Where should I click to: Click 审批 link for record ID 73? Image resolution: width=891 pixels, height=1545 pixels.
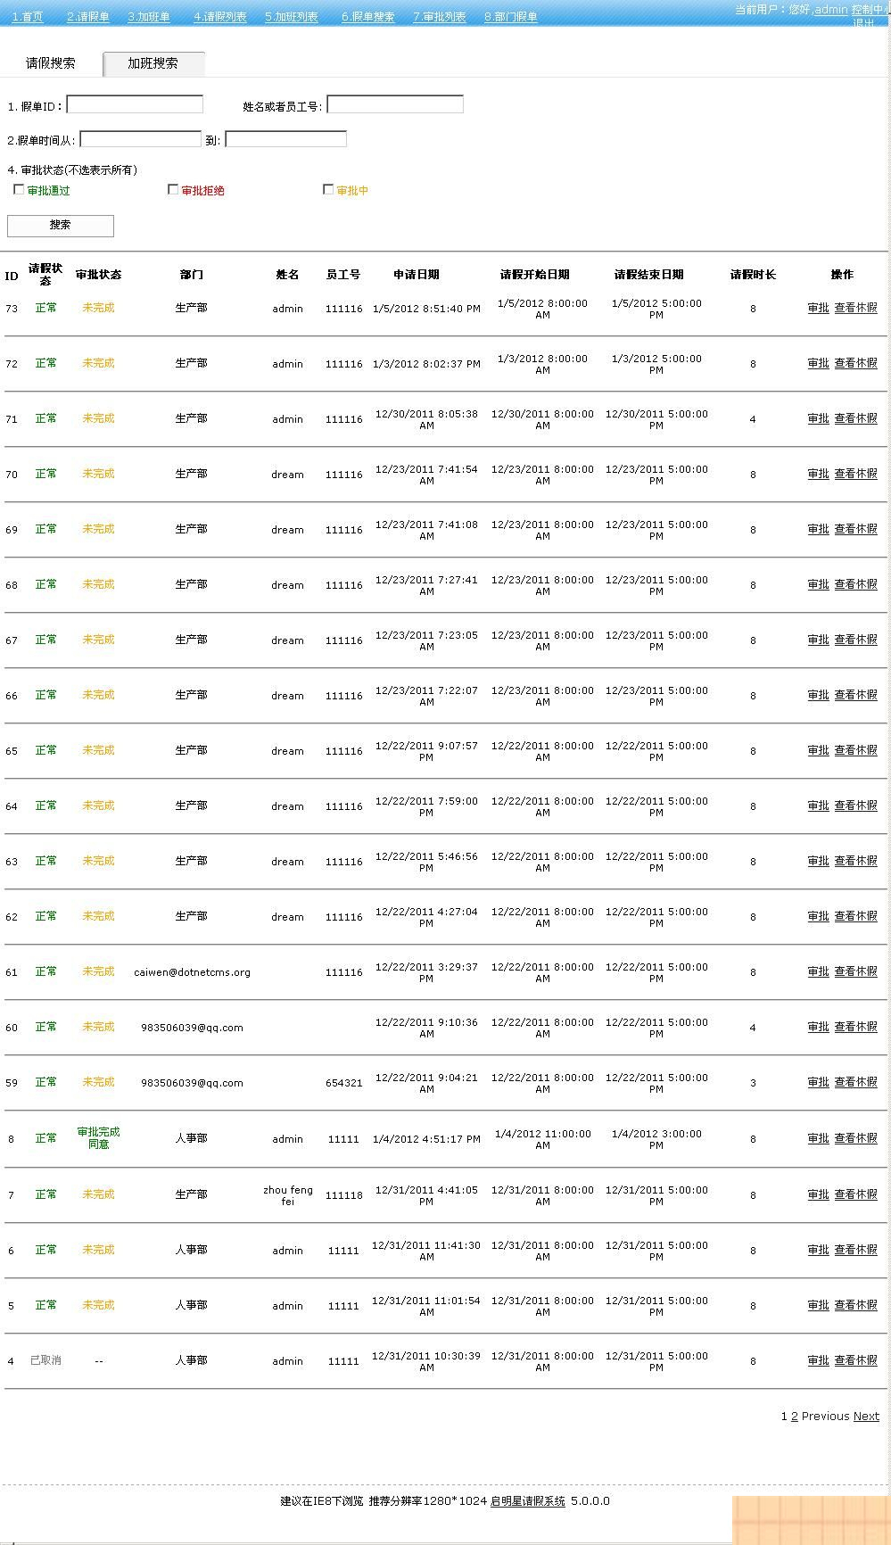coord(818,308)
